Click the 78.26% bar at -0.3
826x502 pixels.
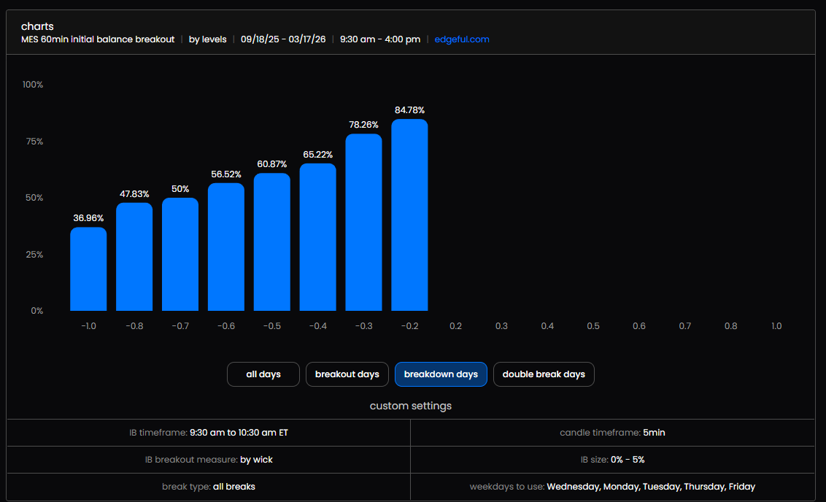(x=363, y=223)
